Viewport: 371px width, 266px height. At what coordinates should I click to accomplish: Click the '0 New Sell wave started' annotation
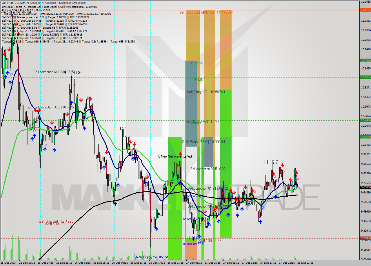(175, 156)
